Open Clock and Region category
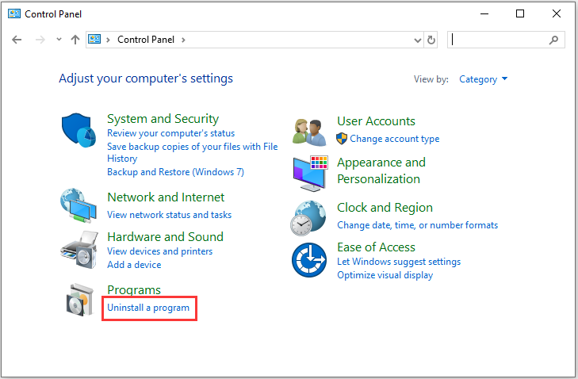The image size is (578, 379). pos(385,208)
